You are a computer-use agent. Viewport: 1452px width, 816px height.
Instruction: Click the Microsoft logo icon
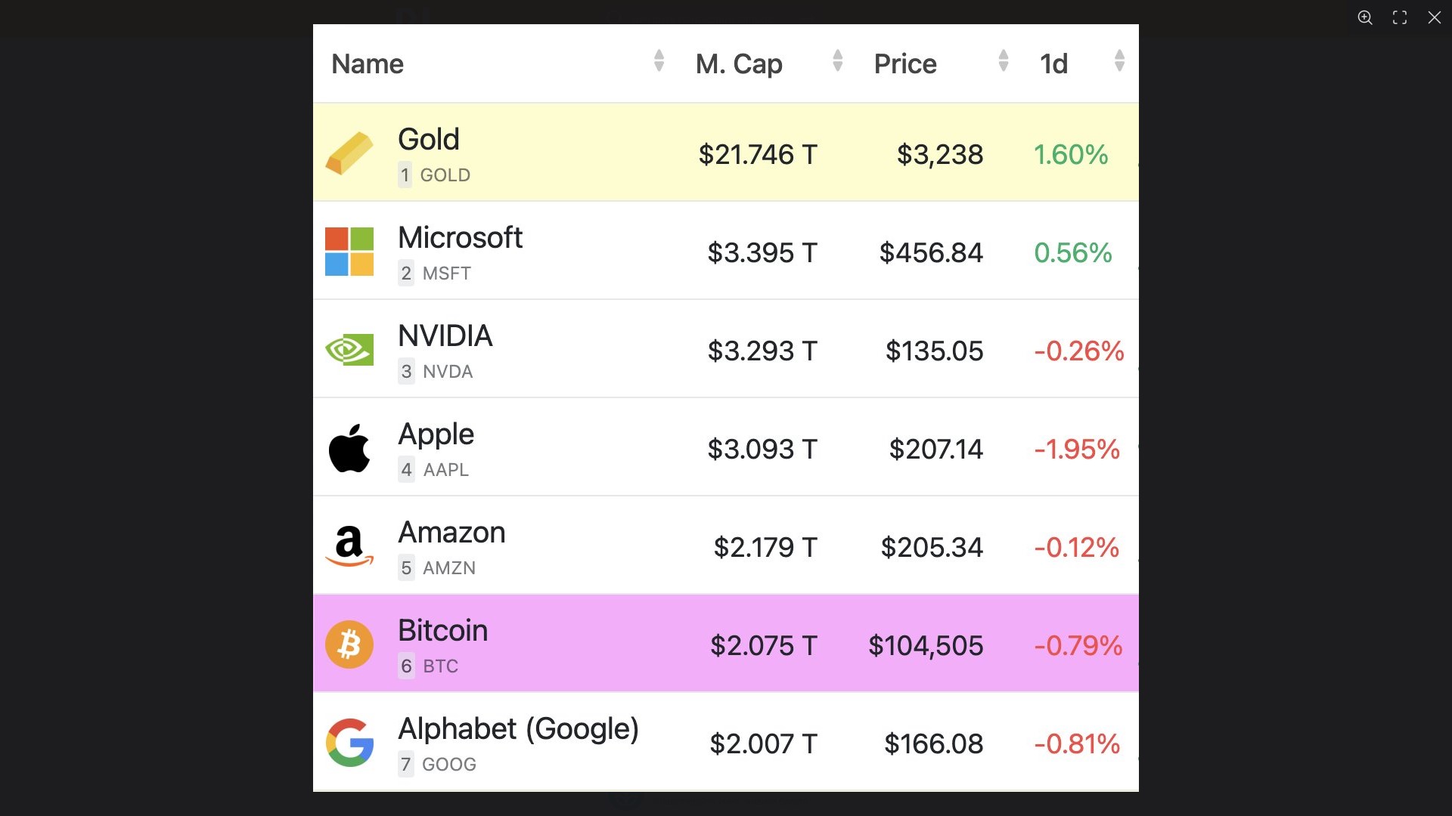point(349,252)
